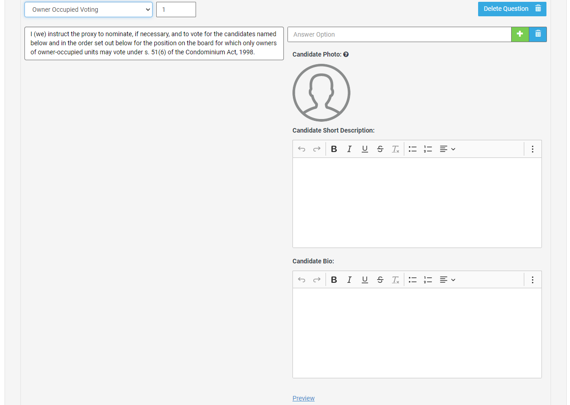Screen dimensions: 570x405
Task: Toggle Underline in Candidate Bio editor
Action: [365, 280]
